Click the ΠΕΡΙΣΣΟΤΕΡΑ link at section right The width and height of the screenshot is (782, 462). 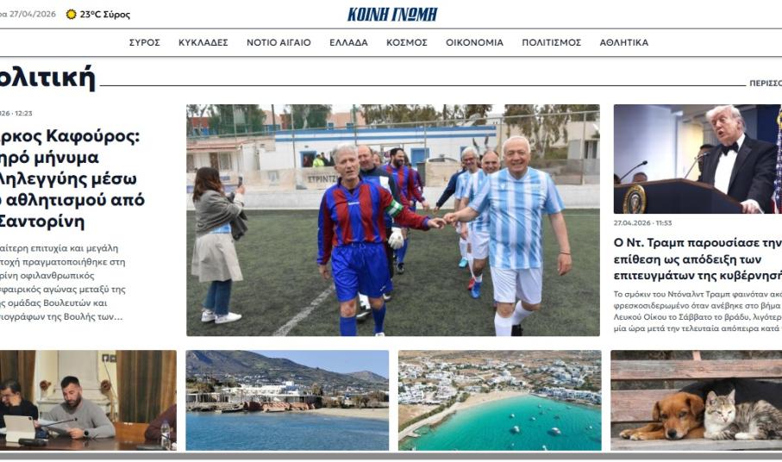tap(766, 84)
